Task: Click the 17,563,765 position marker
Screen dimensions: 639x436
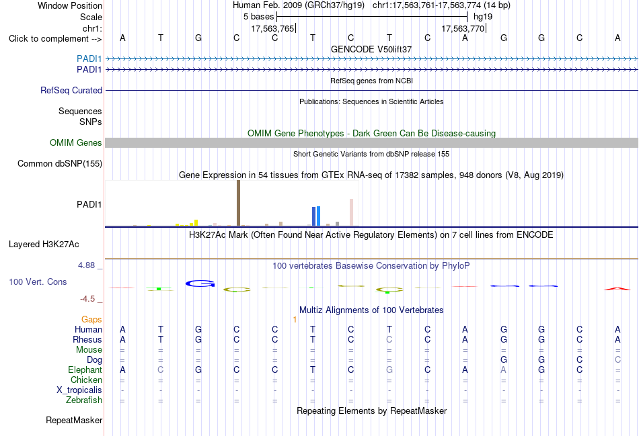Action: pos(272,28)
